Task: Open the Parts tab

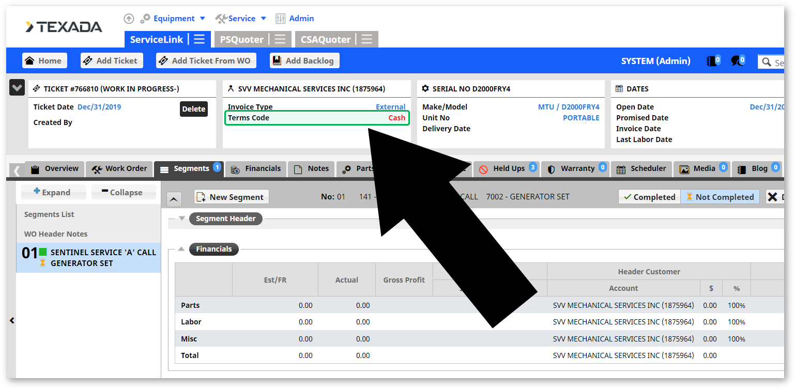Action: point(358,169)
